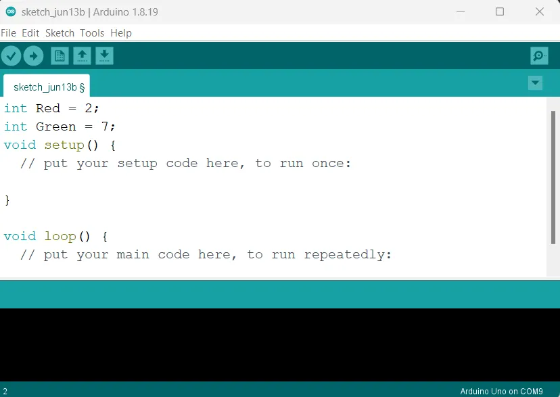Click 'Arduino Uno on COM9' status text
This screenshot has height=397, width=560.
501,392
